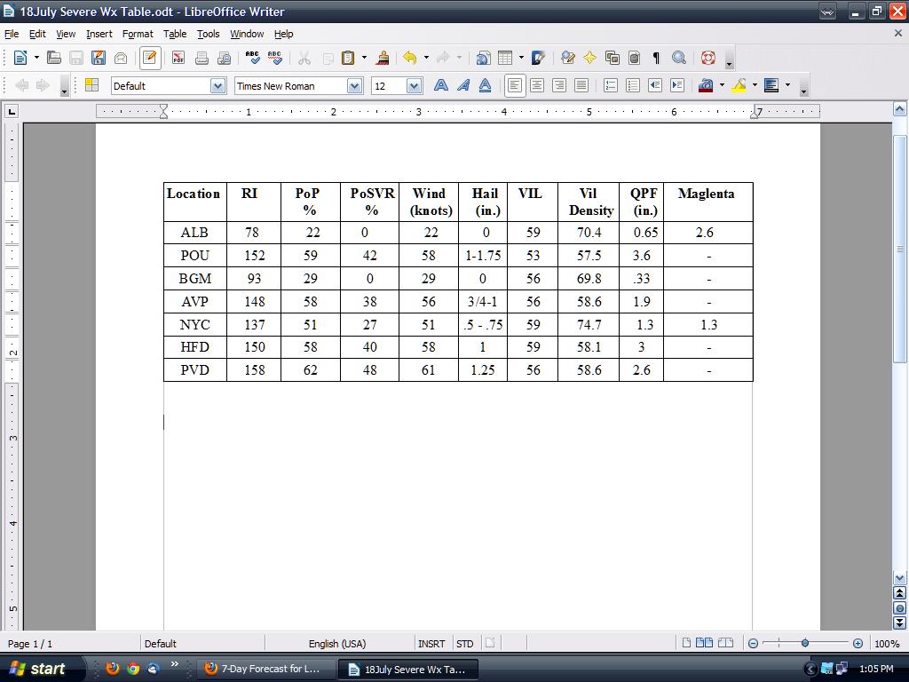This screenshot has width=909, height=682.
Task: Toggle INSRT insert mode in status bar
Action: pos(431,644)
